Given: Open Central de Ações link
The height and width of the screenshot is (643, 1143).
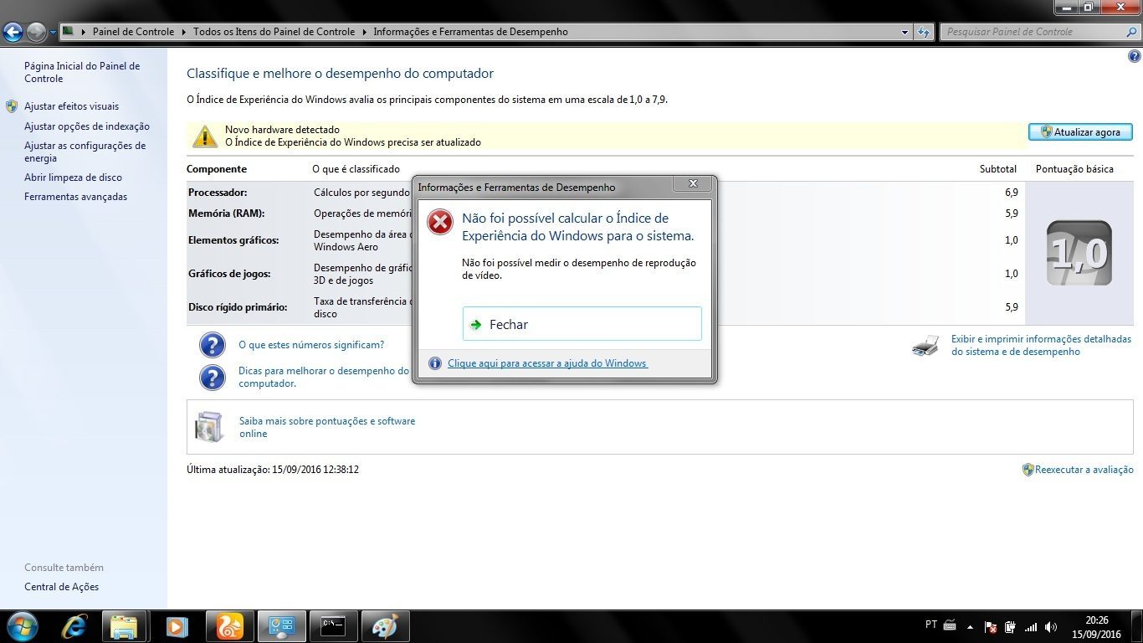Looking at the screenshot, I should pyautogui.click(x=61, y=587).
